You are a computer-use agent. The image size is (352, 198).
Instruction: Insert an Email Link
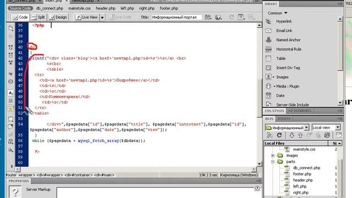[284, 31]
